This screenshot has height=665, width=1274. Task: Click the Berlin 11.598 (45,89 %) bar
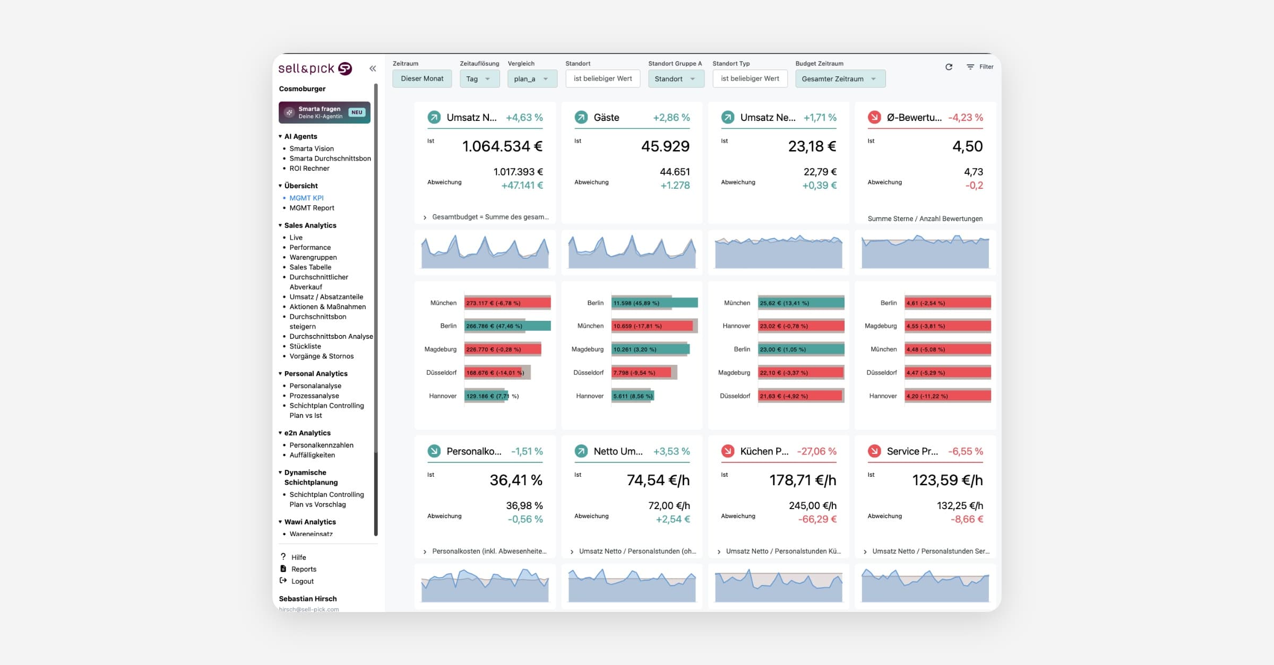pos(655,303)
